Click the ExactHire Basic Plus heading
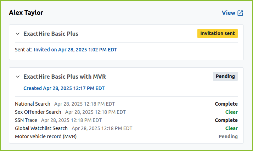The height and width of the screenshot is (151, 253). pyautogui.click(x=51, y=34)
